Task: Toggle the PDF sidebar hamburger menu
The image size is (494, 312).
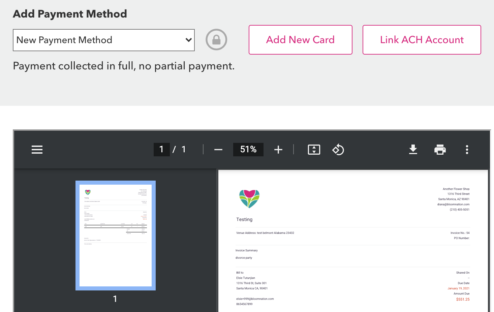Action: coord(37,150)
